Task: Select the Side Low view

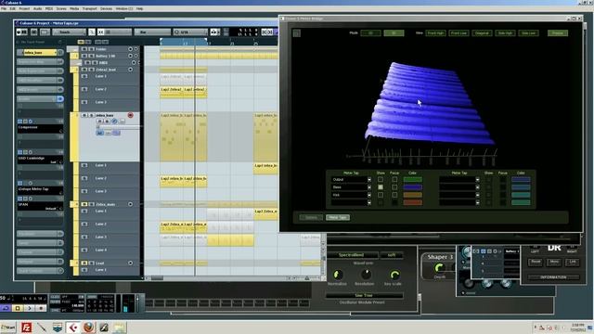Action: (x=528, y=33)
